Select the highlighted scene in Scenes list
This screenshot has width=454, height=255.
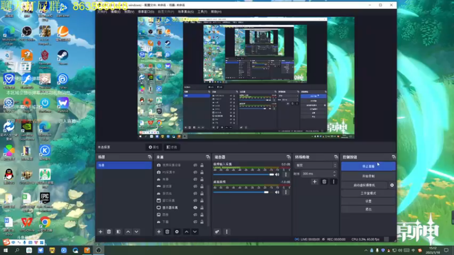124,165
